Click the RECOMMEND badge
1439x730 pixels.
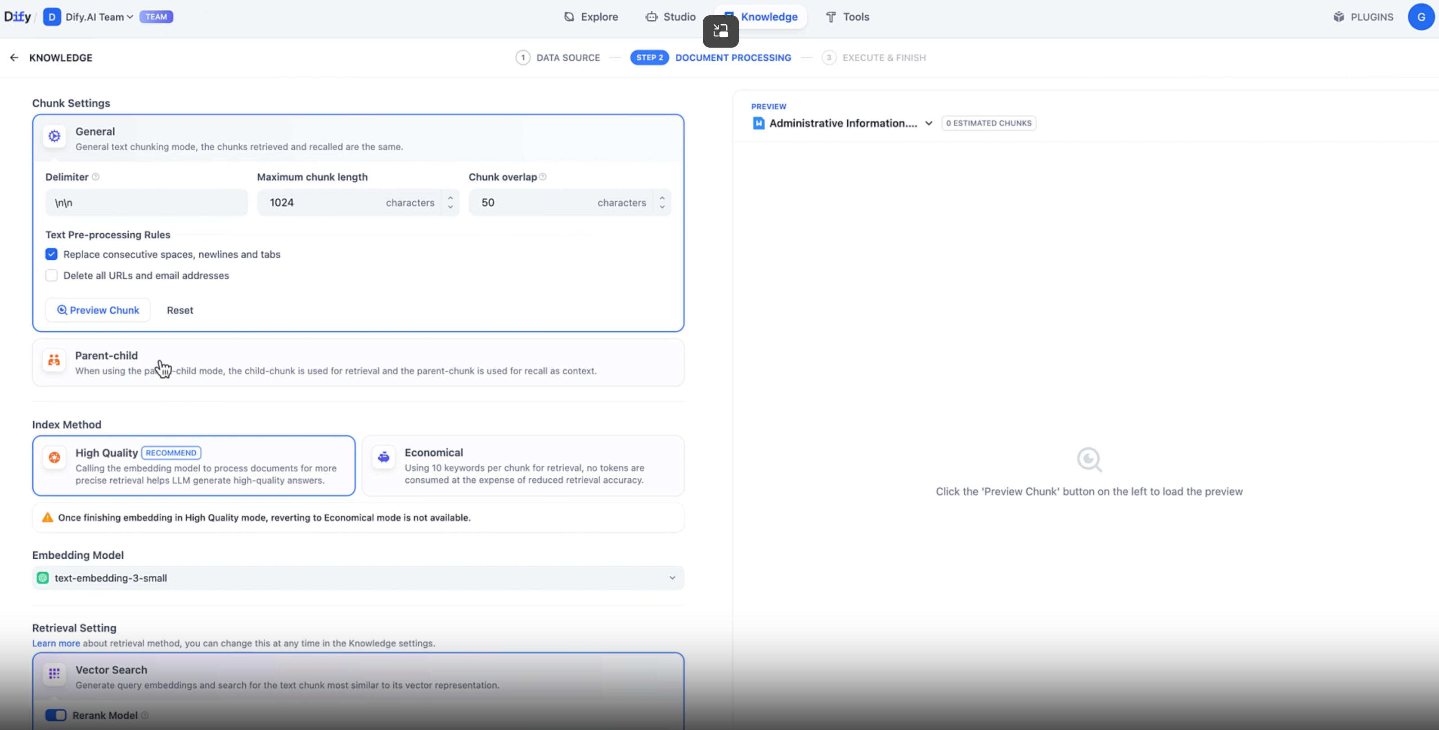click(171, 453)
